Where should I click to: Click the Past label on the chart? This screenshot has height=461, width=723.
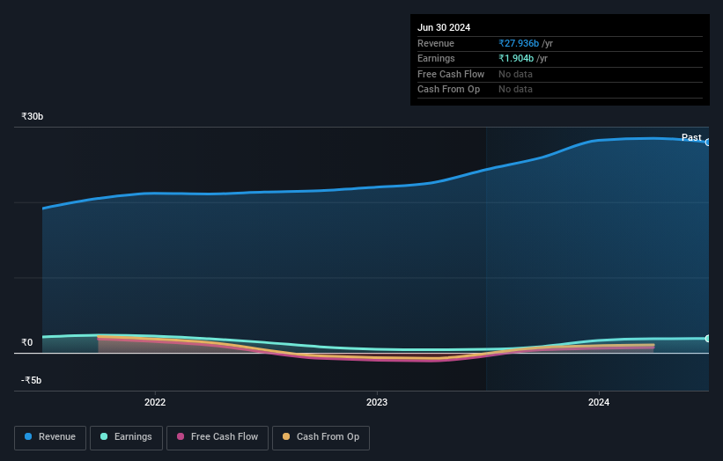point(691,137)
